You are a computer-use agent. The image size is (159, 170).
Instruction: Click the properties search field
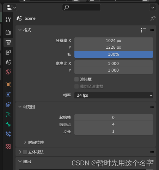point(81,7)
